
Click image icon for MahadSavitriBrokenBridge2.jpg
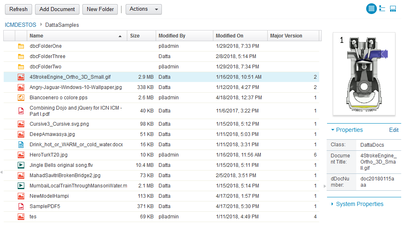point(21,175)
